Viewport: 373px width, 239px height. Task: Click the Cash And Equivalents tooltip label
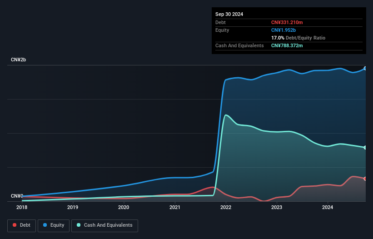(239, 45)
